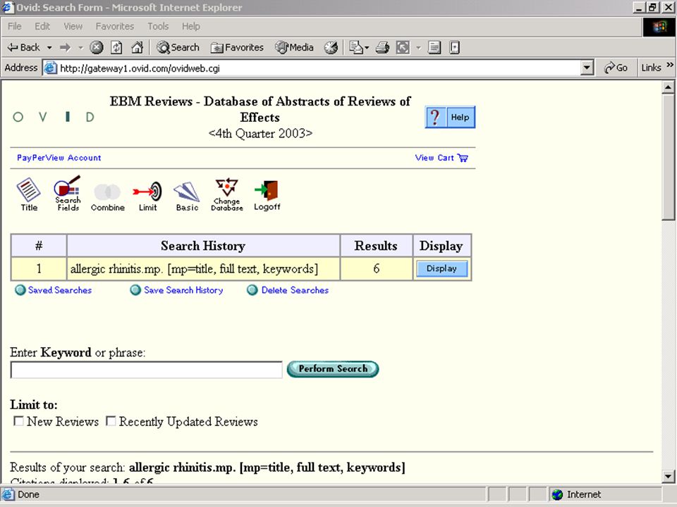Go forward with the Forward arrow

pyautogui.click(x=65, y=47)
